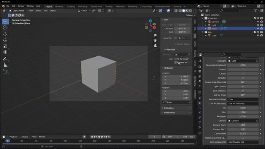265x149 pixels.
Task: Toggle the camera view icon in viewport
Action: [x=155, y=46]
